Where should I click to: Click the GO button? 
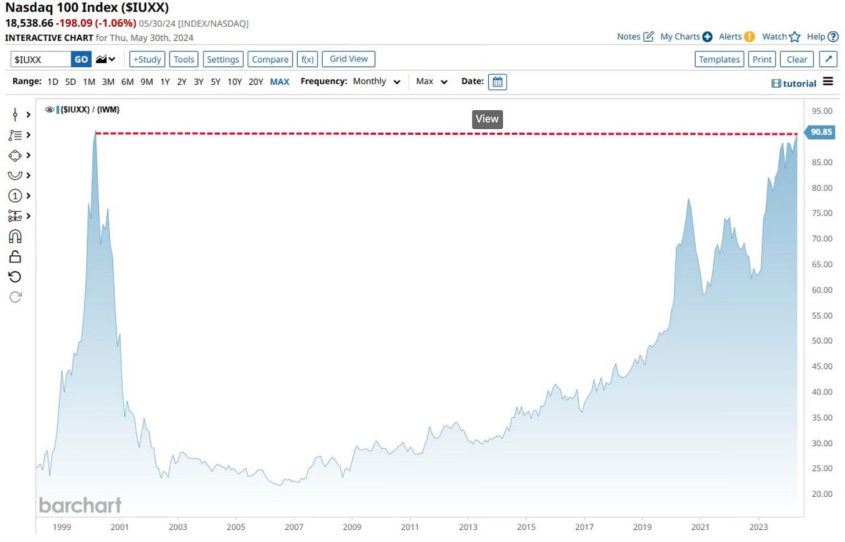pos(81,59)
